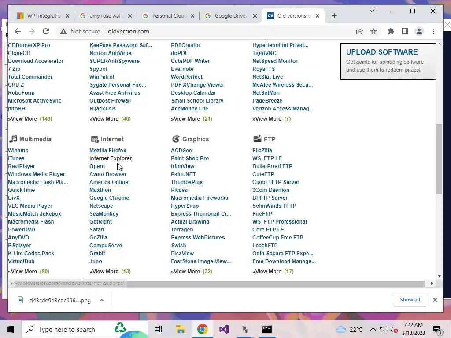Open the FileZilla link
The image size is (451, 338).
[262, 151]
